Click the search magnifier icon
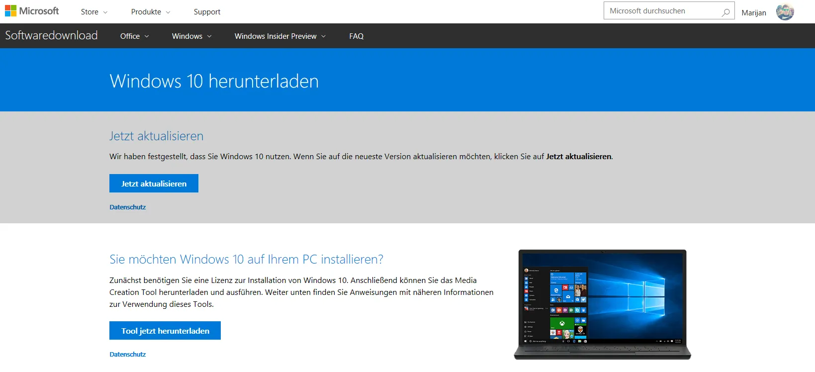Viewport: 815px width, 372px height. coord(725,12)
